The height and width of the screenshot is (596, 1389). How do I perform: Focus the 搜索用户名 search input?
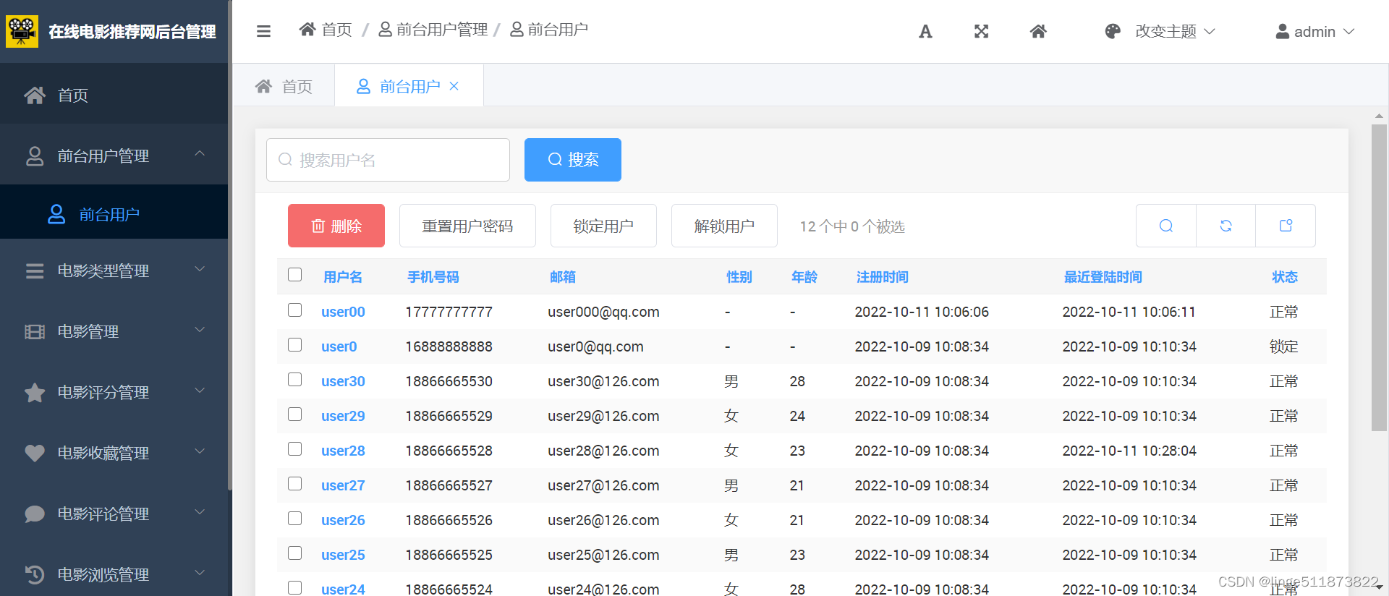(388, 160)
